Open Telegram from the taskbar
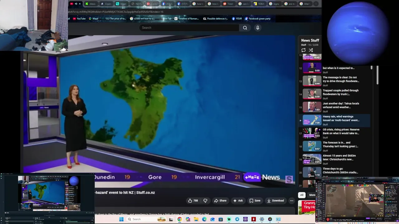Image resolution: width=399 pixels, height=224 pixels. click(x=237, y=219)
